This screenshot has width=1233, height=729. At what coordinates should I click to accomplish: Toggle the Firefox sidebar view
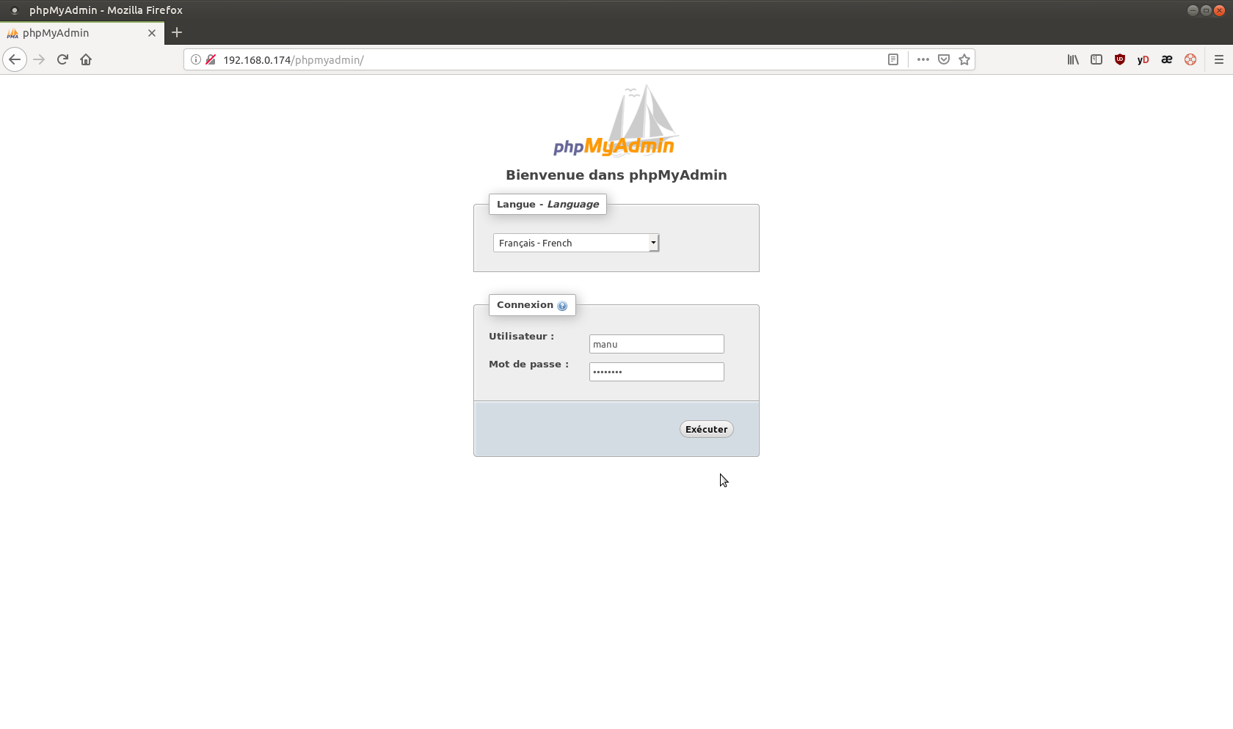tap(1096, 59)
